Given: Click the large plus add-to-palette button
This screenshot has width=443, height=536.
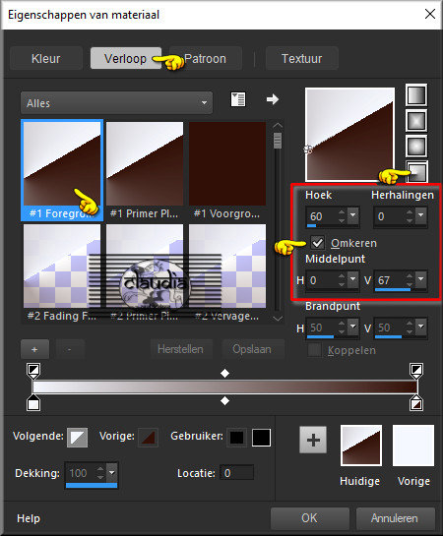Looking at the screenshot, I should click(313, 440).
